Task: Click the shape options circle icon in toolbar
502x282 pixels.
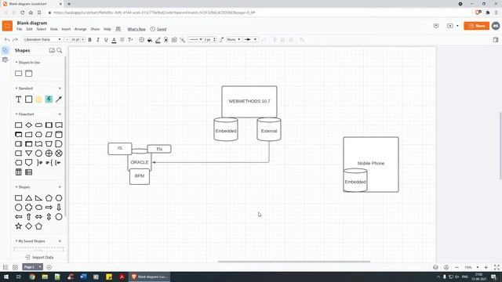Action: pos(141,40)
